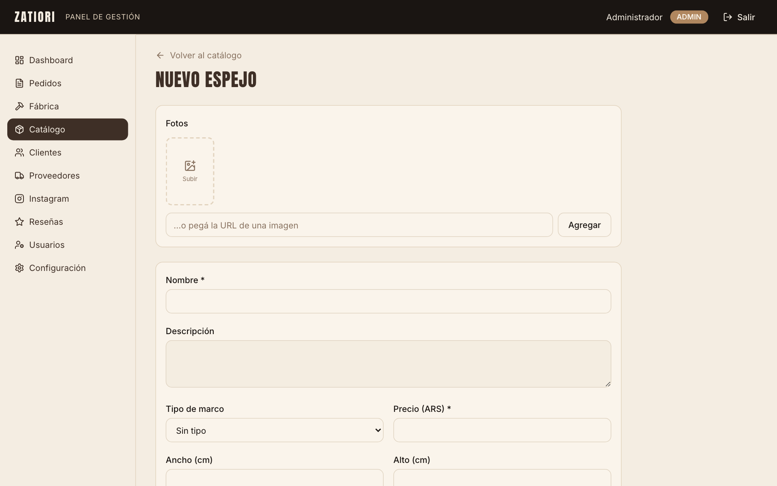Screen dimensions: 777x486
Task: Click the add-image icon in Fotos
Action: click(190, 166)
